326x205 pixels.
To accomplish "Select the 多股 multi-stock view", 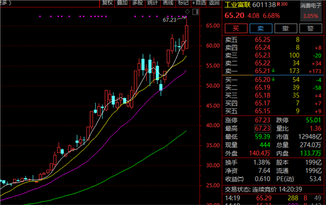I will [137, 3].
